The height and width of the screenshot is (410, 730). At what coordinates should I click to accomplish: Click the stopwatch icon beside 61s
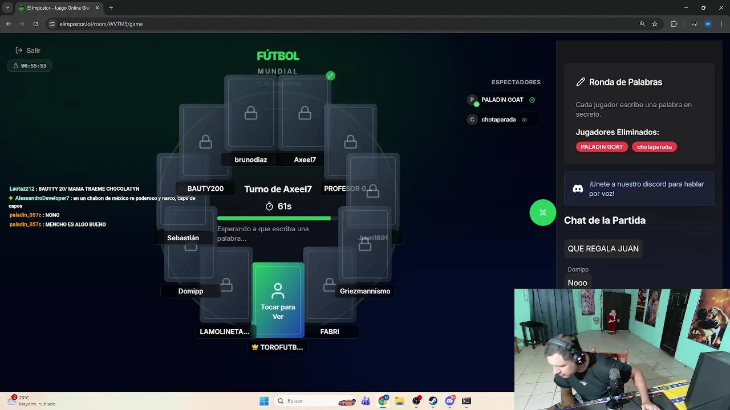[x=269, y=206]
